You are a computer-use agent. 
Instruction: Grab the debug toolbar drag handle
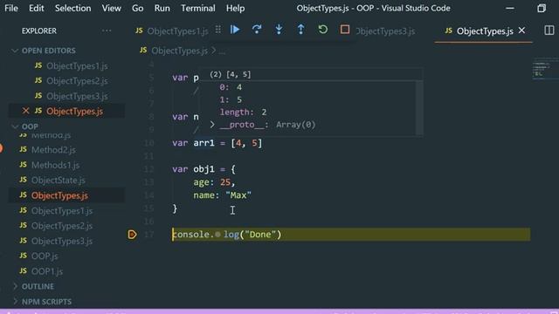(217, 31)
